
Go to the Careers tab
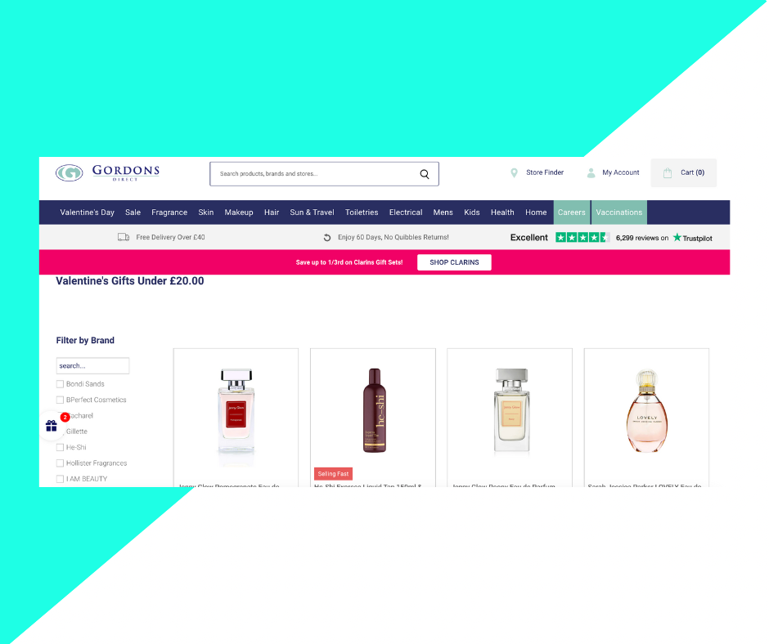[x=572, y=212]
